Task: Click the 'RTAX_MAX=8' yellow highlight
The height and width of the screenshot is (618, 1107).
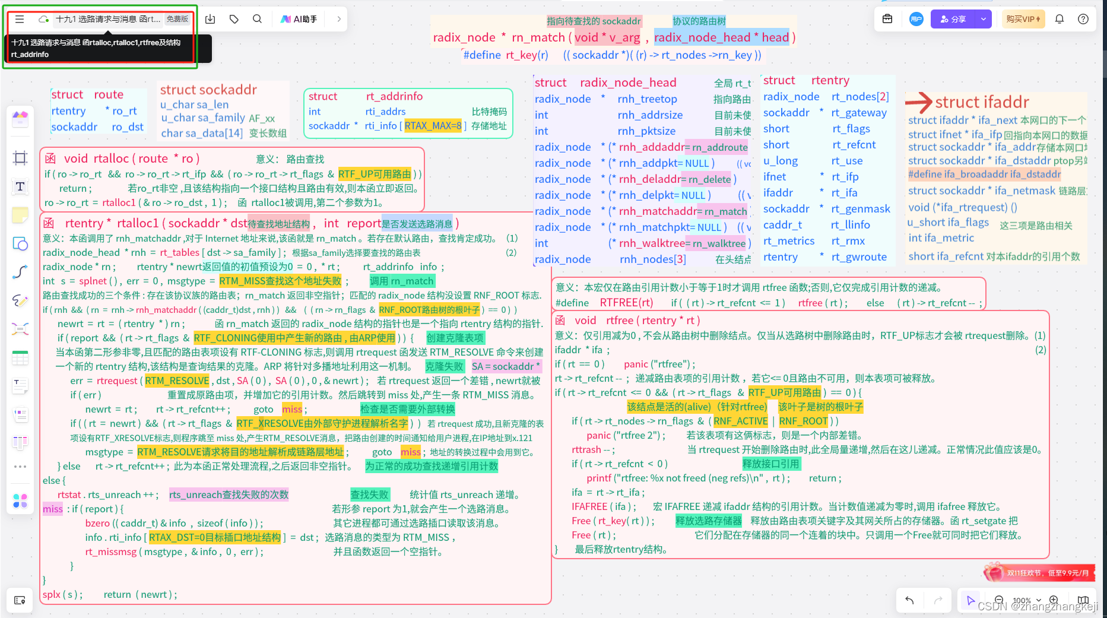Action: [x=433, y=126]
